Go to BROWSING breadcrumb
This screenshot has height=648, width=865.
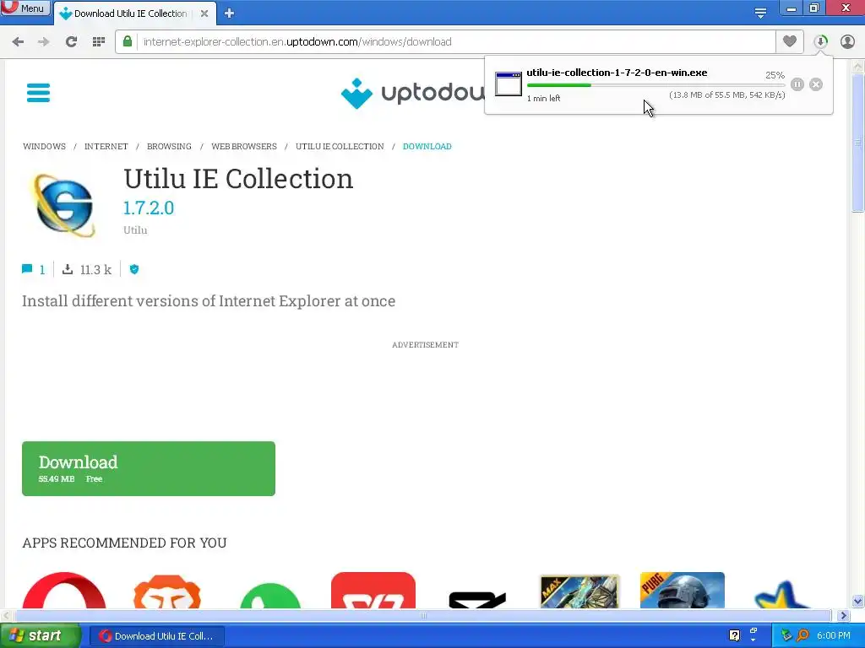[x=169, y=147]
